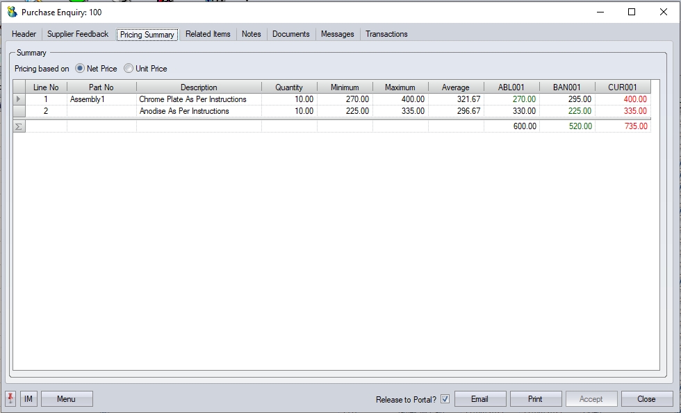Image resolution: width=681 pixels, height=413 pixels.
Task: Click the Quantity column header
Action: click(289, 87)
